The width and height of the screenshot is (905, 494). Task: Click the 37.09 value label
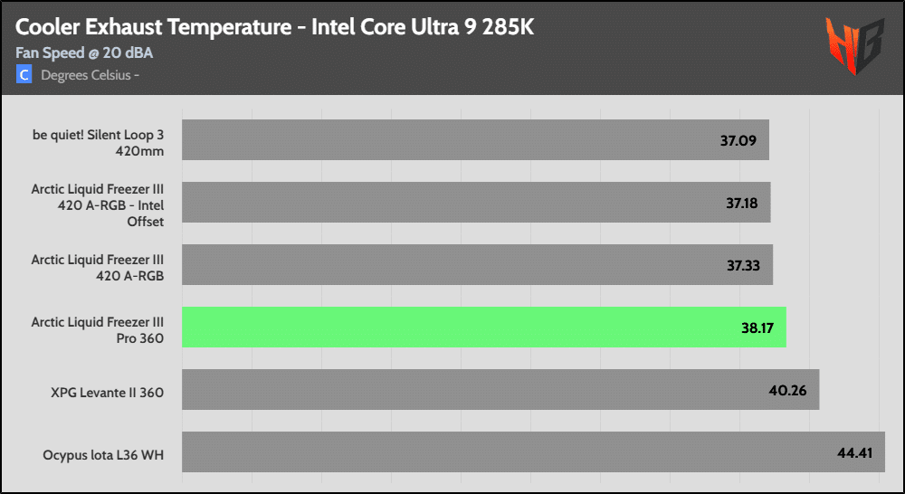pos(739,140)
